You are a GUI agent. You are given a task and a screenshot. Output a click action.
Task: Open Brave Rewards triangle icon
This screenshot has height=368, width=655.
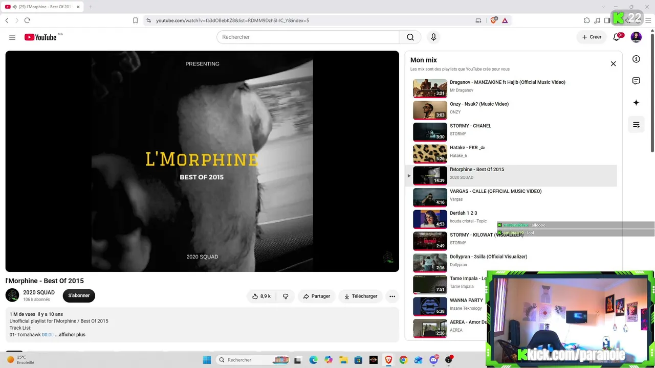tap(505, 20)
